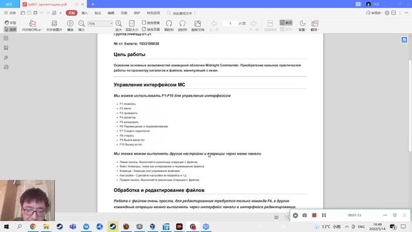Select the Page (页面) ribbon tab
This screenshot has height=232, width=412.
[x=124, y=13]
